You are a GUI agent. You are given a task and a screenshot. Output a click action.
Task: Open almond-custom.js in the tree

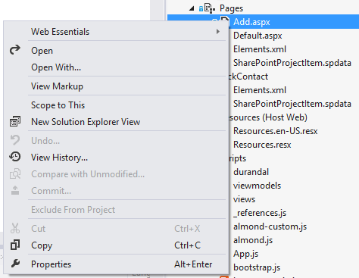(x=270, y=226)
